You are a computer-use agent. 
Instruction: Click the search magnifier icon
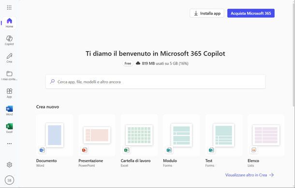52,81
